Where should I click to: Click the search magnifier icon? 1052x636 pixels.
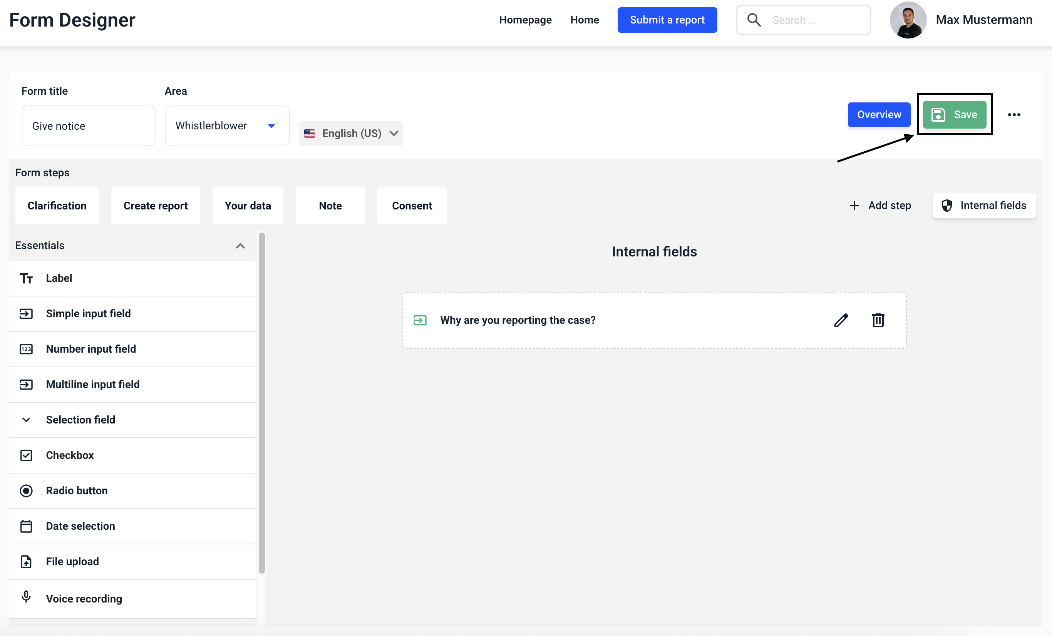(754, 20)
